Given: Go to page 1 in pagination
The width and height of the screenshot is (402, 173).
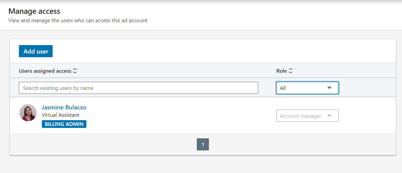Looking at the screenshot, I should coord(203,144).
